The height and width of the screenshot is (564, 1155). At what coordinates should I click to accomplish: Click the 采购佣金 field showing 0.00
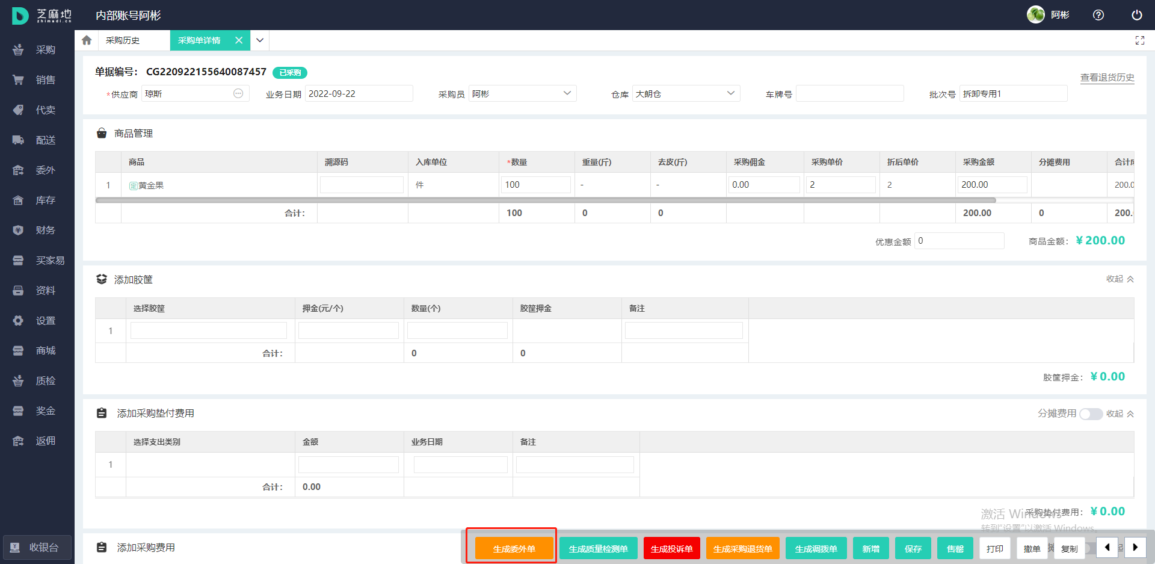pos(764,185)
